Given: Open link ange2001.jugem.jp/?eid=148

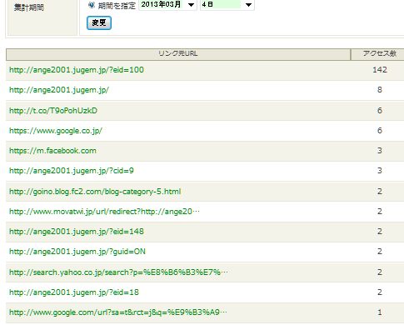Looking at the screenshot, I should (x=77, y=232).
